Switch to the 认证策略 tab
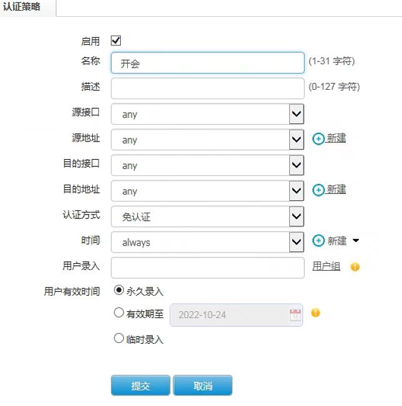Image resolution: width=402 pixels, height=406 pixels. (x=22, y=7)
